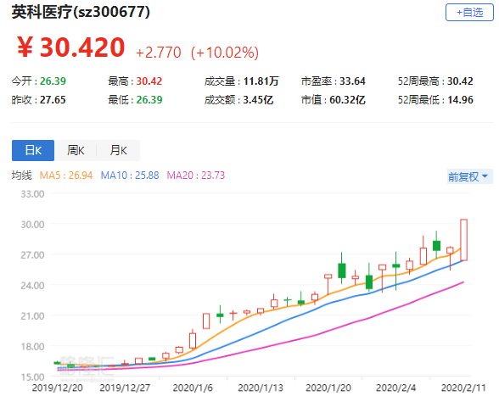
Task: Click the 15.00 price axis label
Action: [32, 377]
